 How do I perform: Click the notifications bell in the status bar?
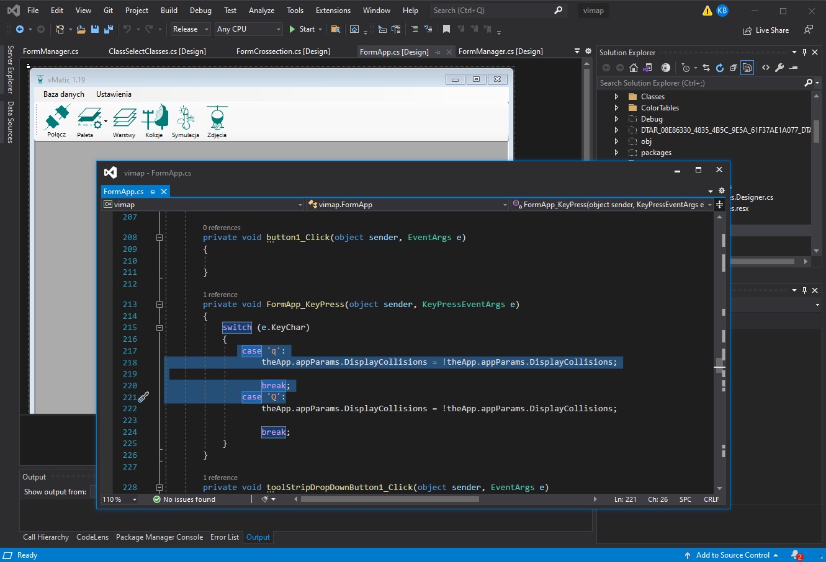coord(796,555)
